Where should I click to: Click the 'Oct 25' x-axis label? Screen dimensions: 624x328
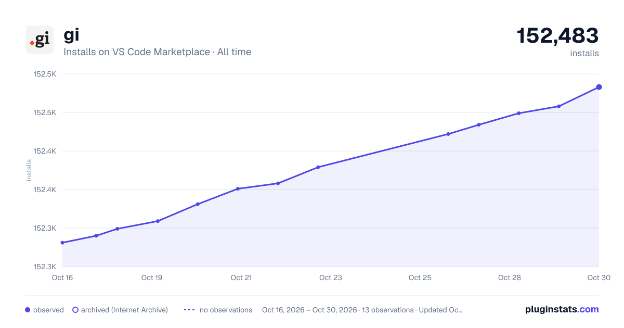coord(420,277)
